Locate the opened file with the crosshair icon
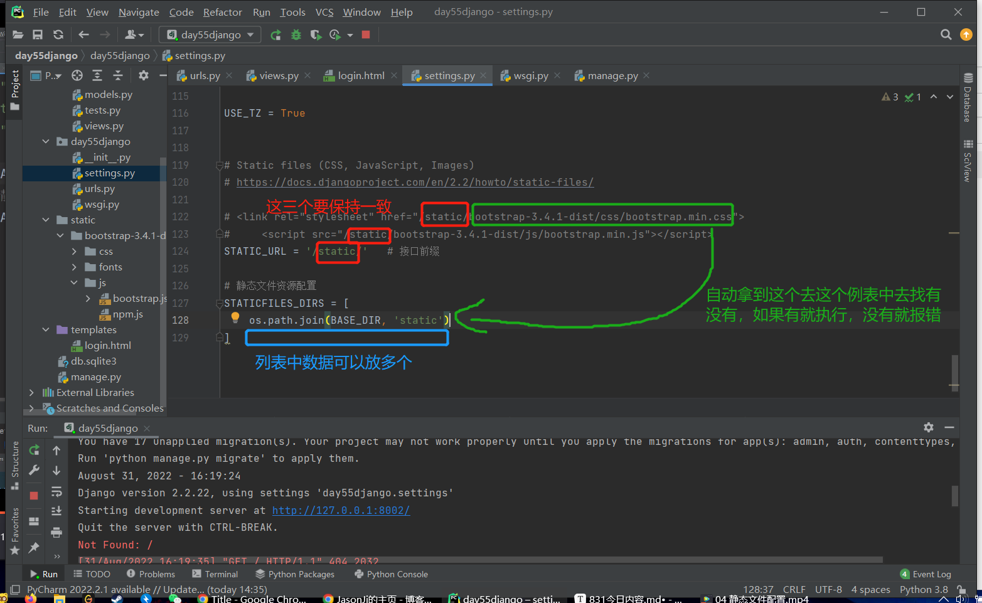The image size is (982, 603). (77, 75)
